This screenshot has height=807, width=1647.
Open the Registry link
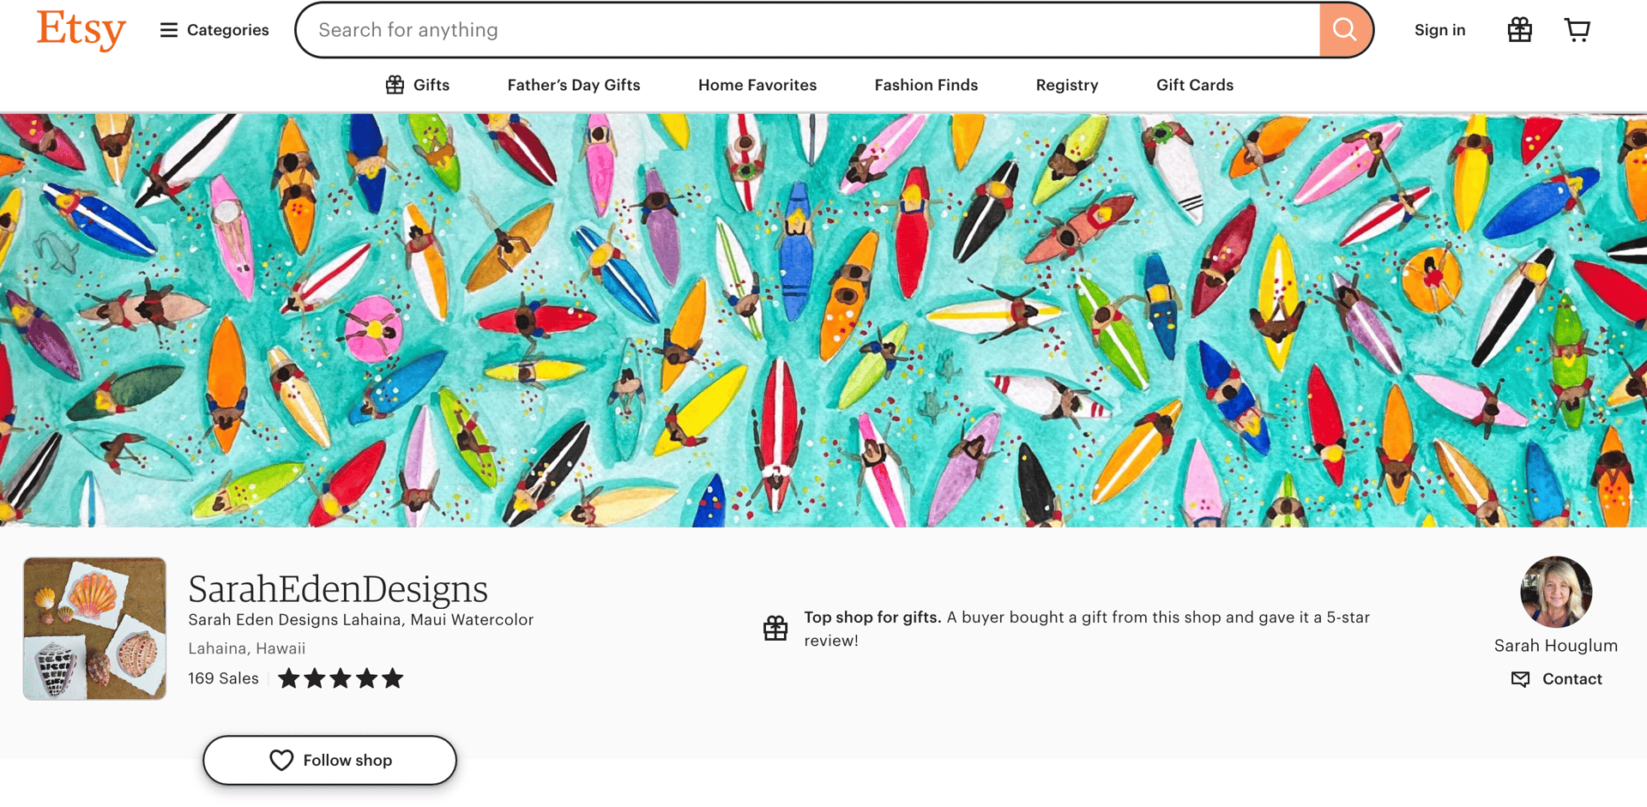point(1067,85)
